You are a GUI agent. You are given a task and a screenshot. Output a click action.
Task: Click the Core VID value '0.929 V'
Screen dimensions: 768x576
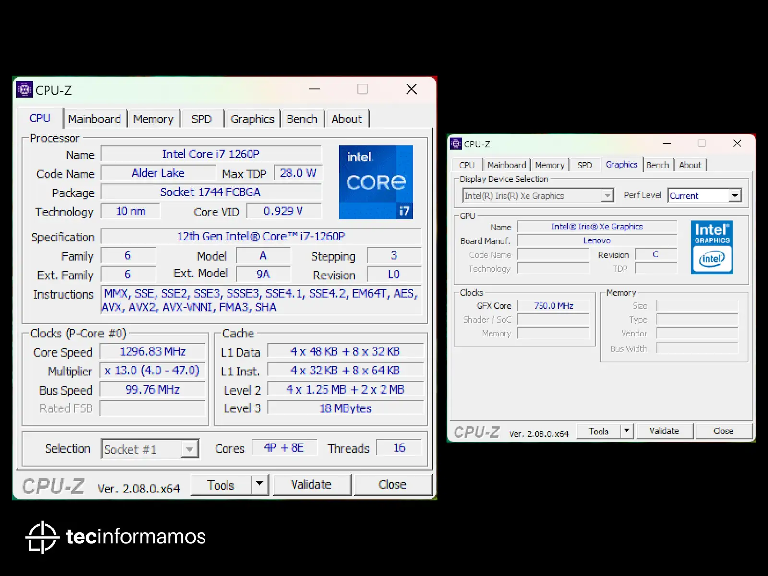283,211
